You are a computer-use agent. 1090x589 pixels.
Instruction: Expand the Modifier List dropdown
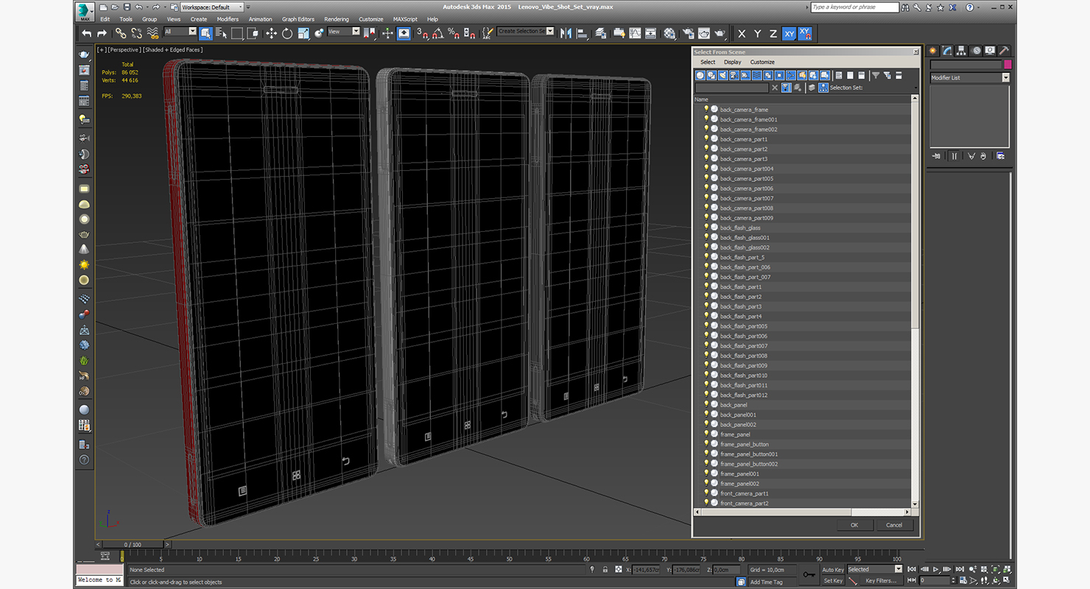click(969, 77)
